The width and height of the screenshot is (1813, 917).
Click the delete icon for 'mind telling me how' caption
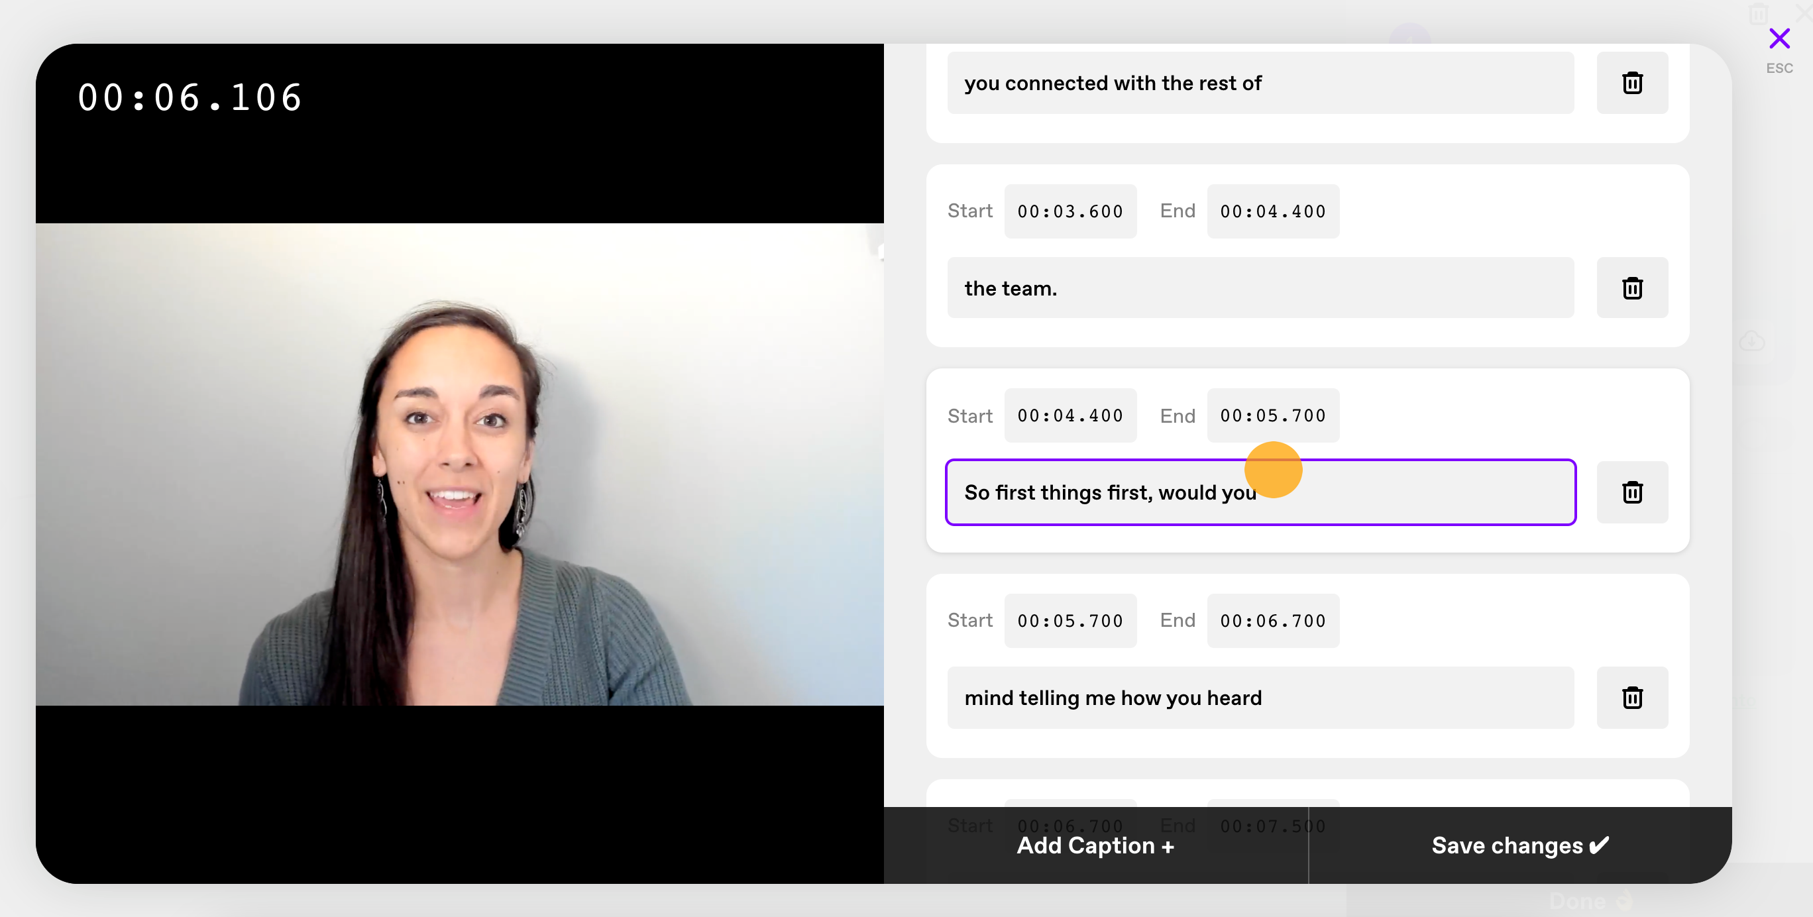[x=1631, y=697]
